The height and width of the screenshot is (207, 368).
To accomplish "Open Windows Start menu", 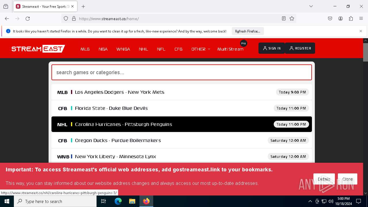I will pos(7,201).
